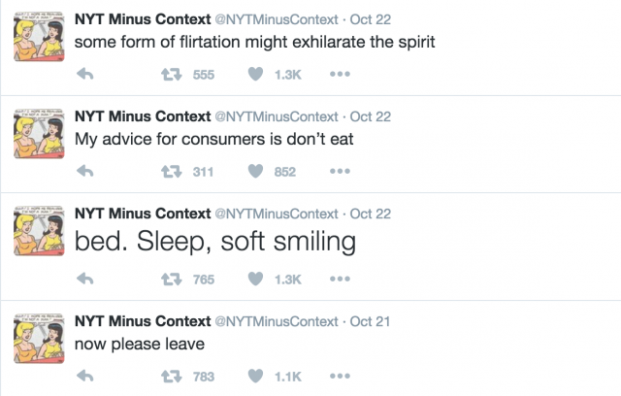Screen dimensions: 621x396
Task: Open more menu on 'don't eat' tweet
Action: click(x=340, y=172)
